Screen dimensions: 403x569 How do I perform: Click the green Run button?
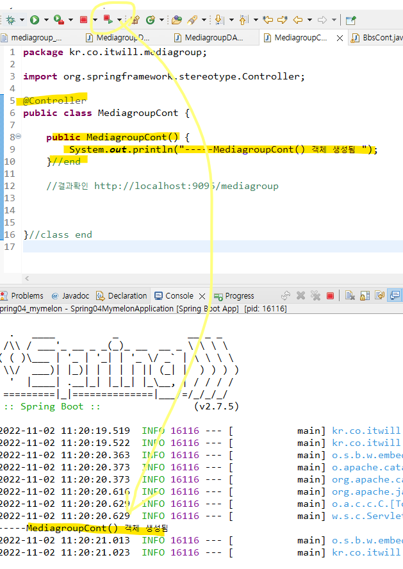click(x=35, y=20)
